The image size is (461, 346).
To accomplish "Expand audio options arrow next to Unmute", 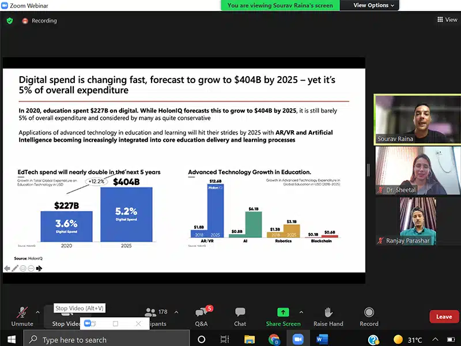I will tap(38, 312).
